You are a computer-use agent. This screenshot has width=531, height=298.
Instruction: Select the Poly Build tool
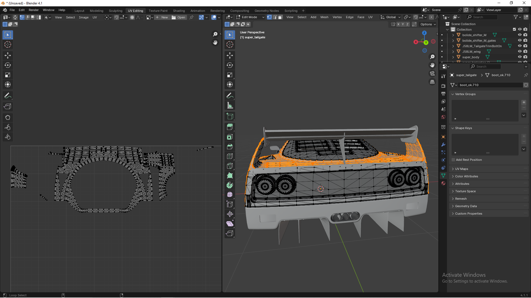(x=230, y=175)
